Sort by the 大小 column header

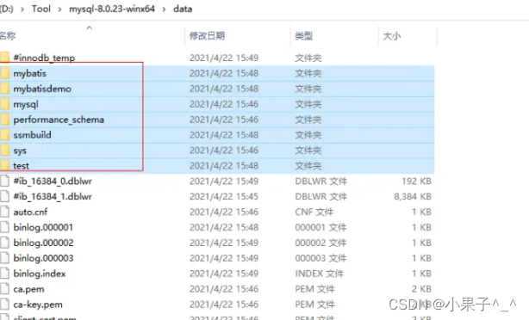[x=392, y=35]
